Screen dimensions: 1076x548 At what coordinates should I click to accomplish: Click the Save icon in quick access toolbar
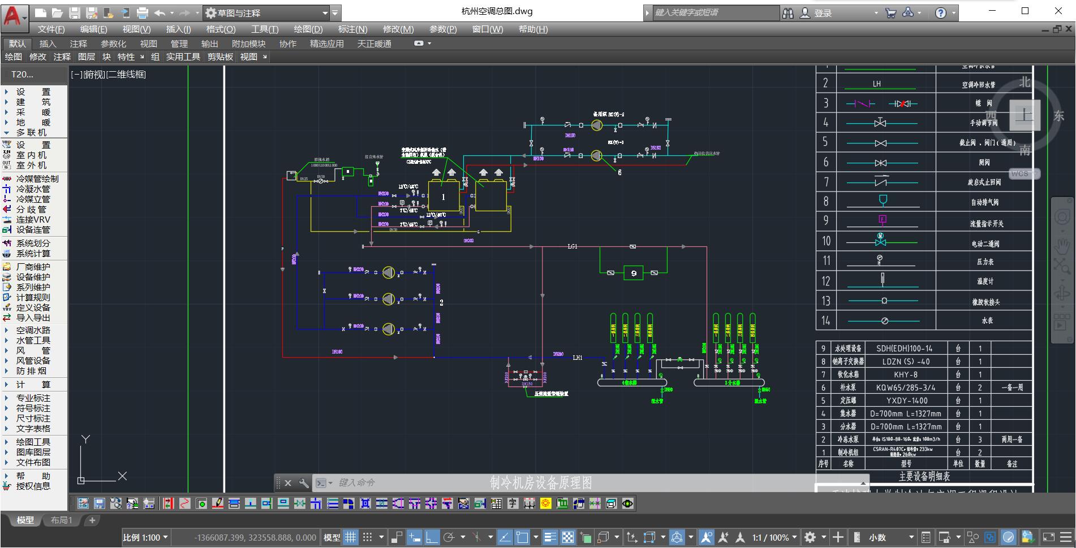click(74, 12)
